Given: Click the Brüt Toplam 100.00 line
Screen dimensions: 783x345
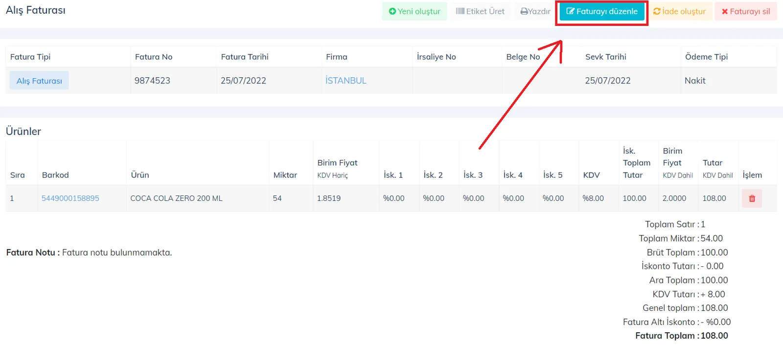Looking at the screenshot, I should tap(688, 253).
